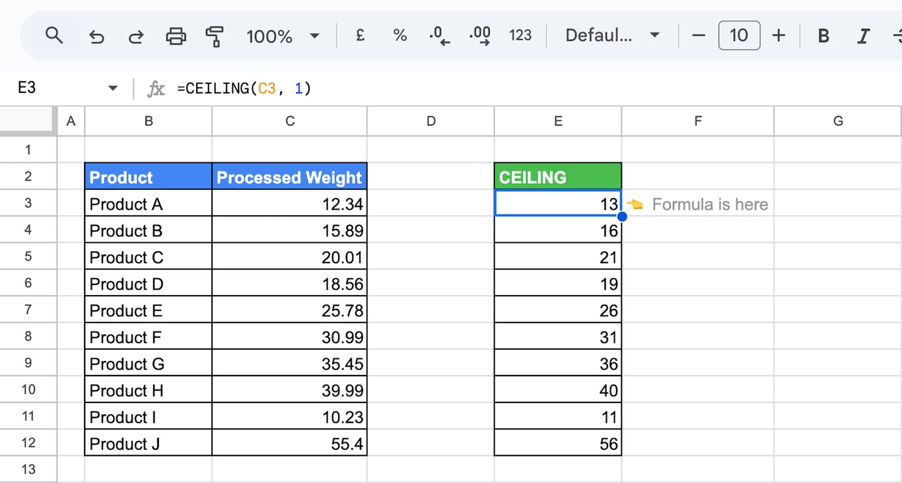
Task: Select the weight cell 30.99
Action: [x=290, y=336]
